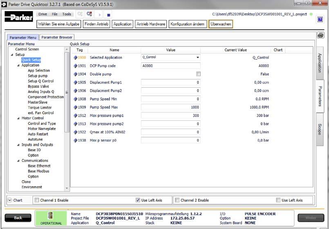Select Setup Q Control in tree
The height and width of the screenshot is (229, 329).
[x=41, y=81]
